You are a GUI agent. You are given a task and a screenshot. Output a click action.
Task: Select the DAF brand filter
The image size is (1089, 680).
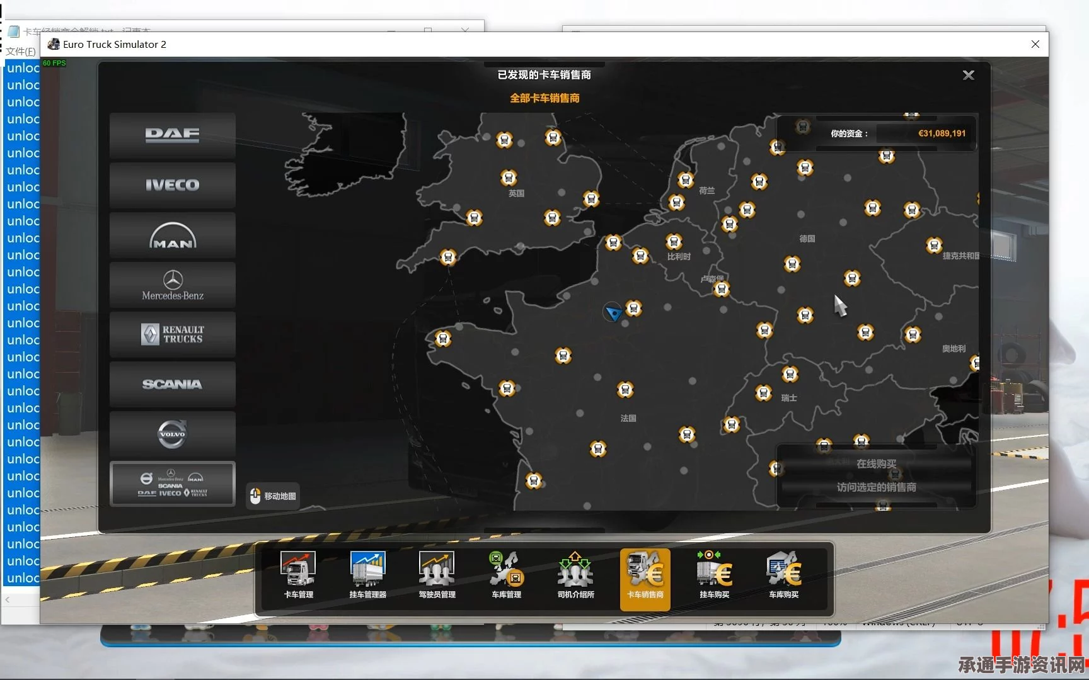(x=173, y=135)
